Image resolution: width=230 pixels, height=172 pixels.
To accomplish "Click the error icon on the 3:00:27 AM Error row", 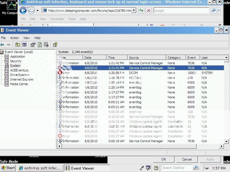I will click(x=60, y=136).
